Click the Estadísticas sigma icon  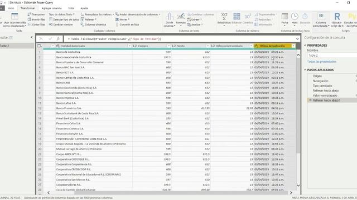(x=224, y=17)
